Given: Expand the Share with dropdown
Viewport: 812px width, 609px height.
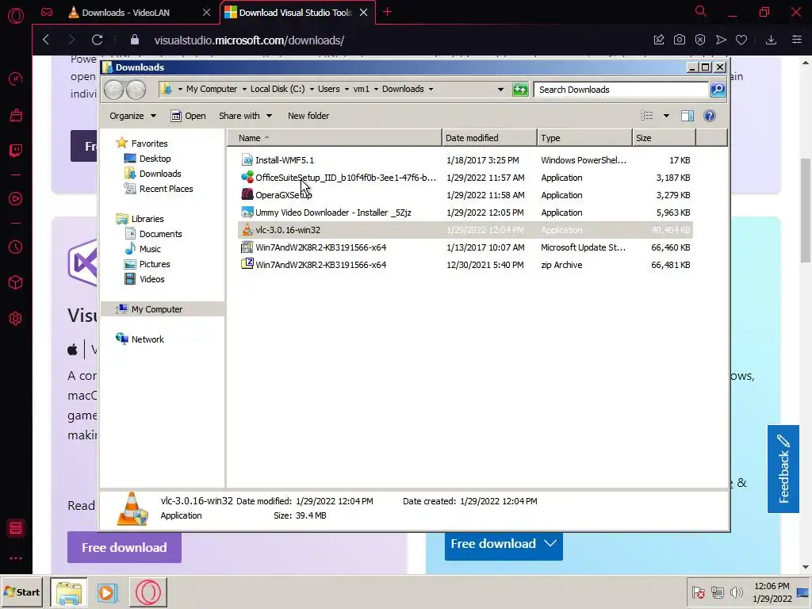Looking at the screenshot, I should pos(245,116).
